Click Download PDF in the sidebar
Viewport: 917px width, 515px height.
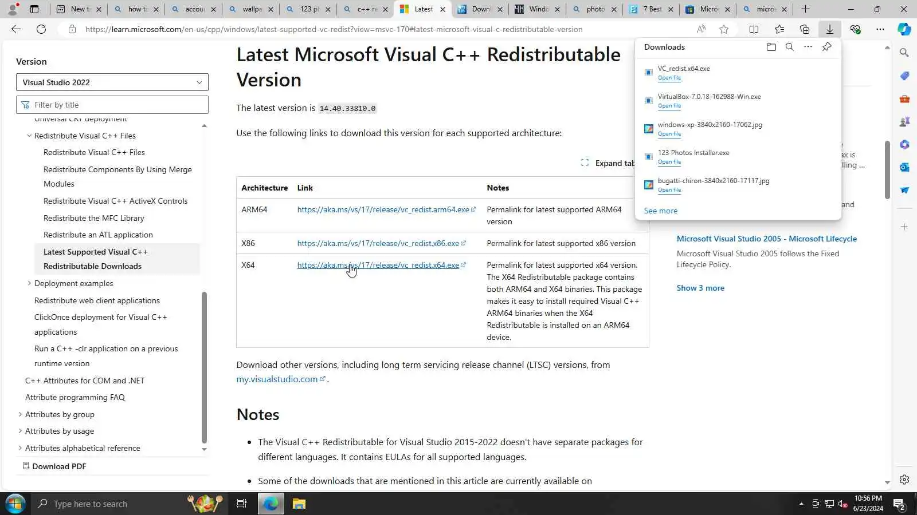click(x=54, y=466)
